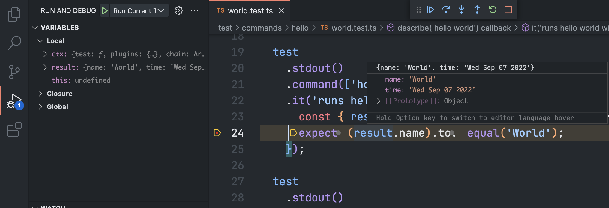Click the it('runs hello world breadcrumb
609x208 pixels.
pos(565,28)
